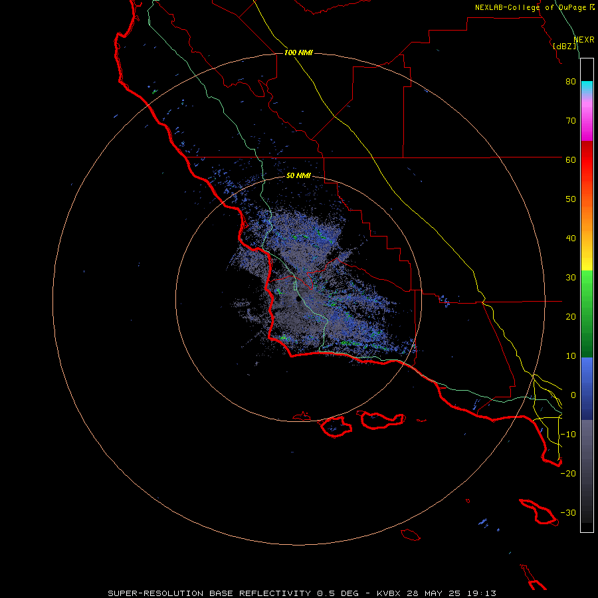The height and width of the screenshot is (598, 598).
Task: Click the 30 value on the dBZ scale
Action: tap(571, 277)
